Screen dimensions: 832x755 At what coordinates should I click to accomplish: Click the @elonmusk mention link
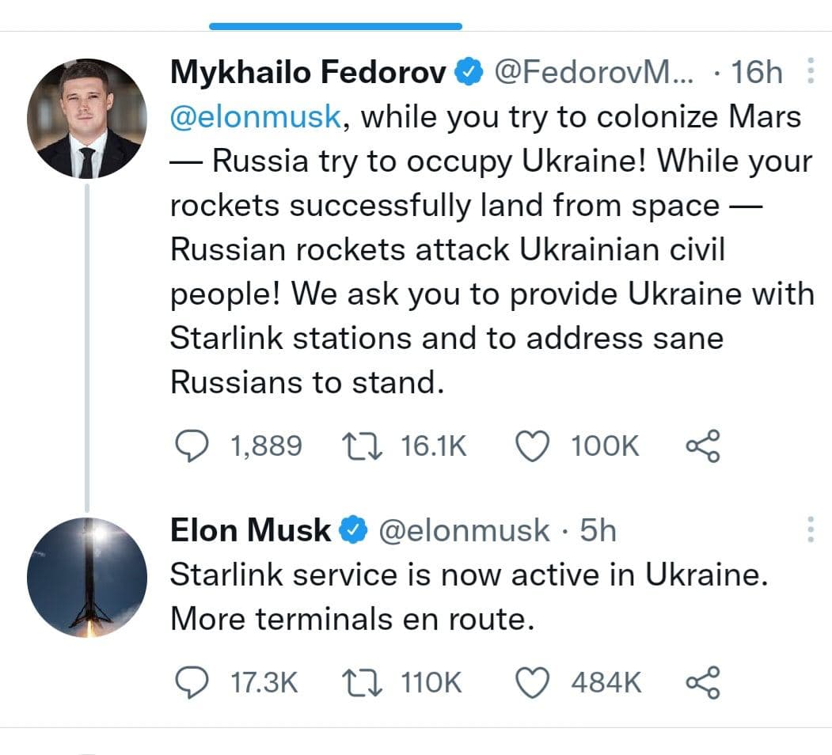(255, 117)
